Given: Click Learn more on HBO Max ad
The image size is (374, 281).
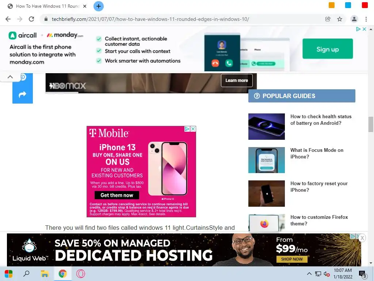Looking at the screenshot, I should click(x=237, y=80).
